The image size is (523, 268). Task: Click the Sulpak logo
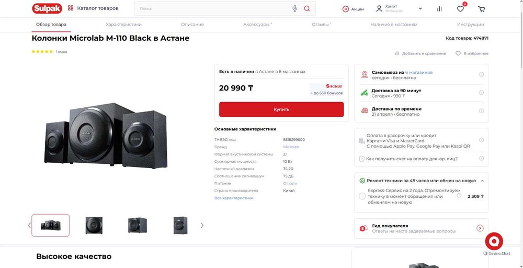[x=47, y=8]
